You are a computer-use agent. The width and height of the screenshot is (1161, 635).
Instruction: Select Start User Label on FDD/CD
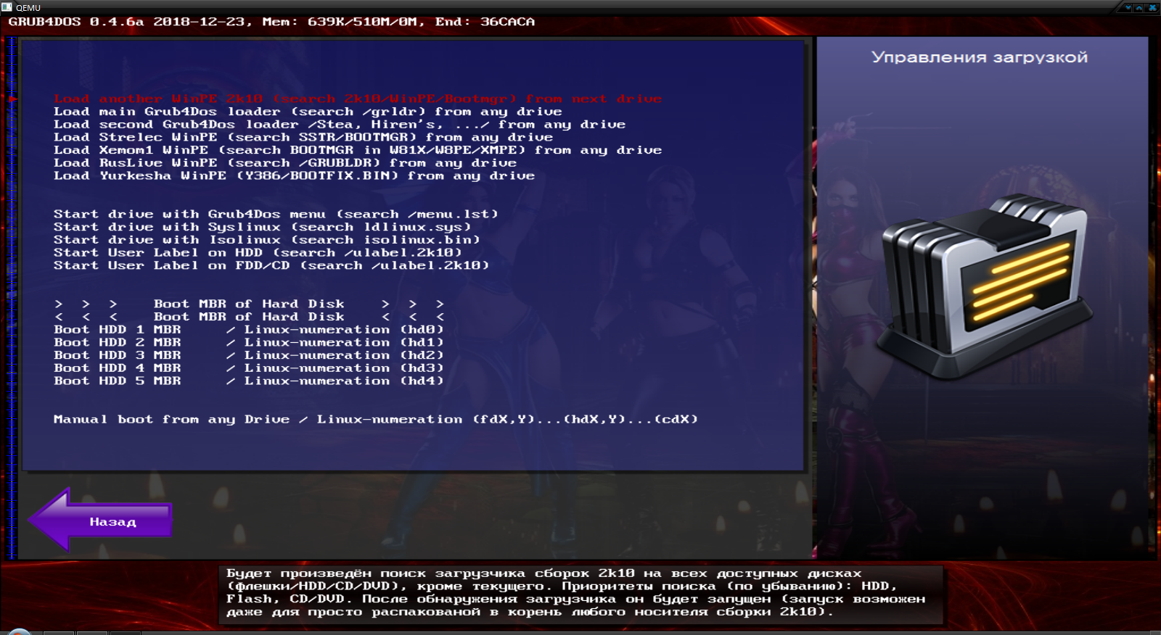tap(271, 265)
